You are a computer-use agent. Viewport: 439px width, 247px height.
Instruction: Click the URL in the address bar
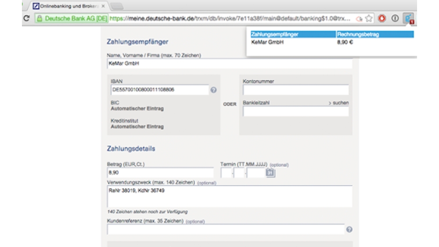[x=230, y=18]
